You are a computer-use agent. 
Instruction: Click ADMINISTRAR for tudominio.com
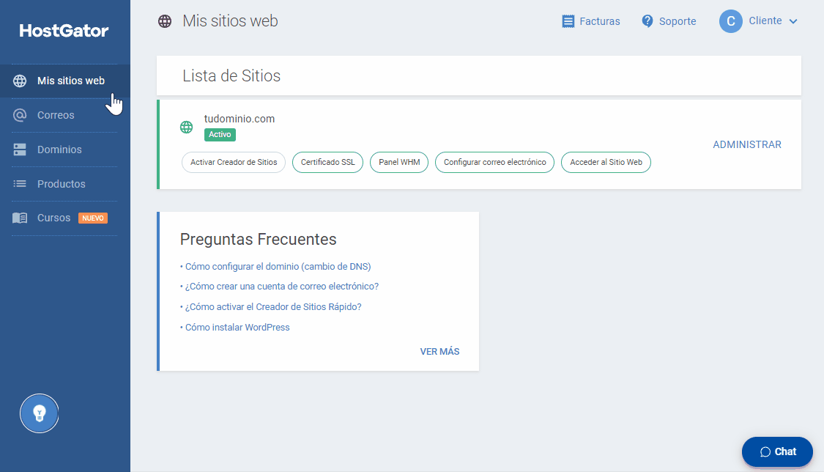tap(747, 144)
